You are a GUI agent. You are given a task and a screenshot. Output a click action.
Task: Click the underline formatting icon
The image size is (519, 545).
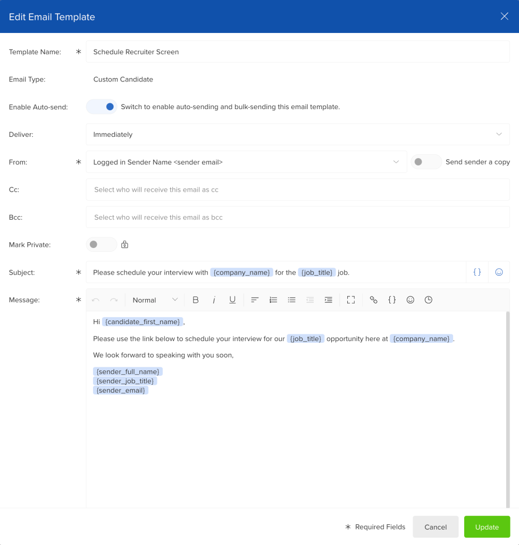[232, 300]
